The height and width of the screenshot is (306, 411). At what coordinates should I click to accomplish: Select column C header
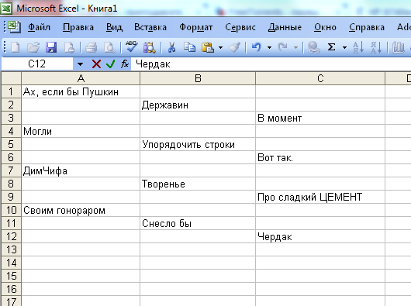320,78
